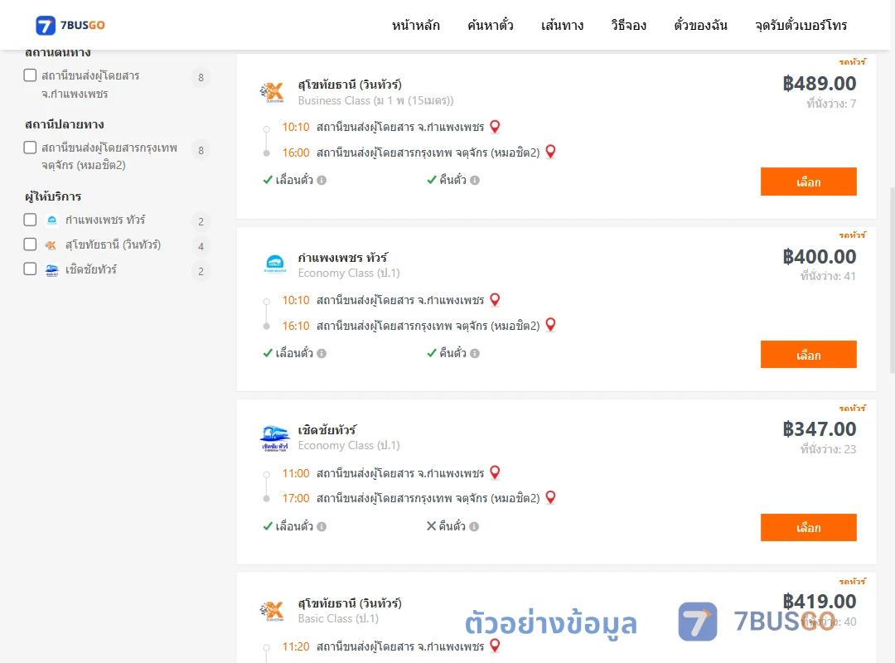Click the 11:20 departure time text
Image resolution: width=895 pixels, height=663 pixels.
point(296,646)
